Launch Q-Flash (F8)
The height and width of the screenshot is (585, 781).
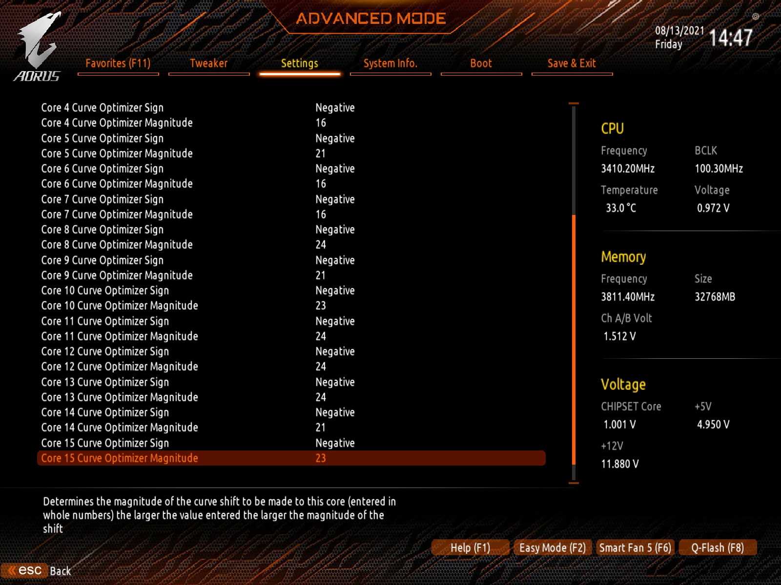tap(718, 547)
